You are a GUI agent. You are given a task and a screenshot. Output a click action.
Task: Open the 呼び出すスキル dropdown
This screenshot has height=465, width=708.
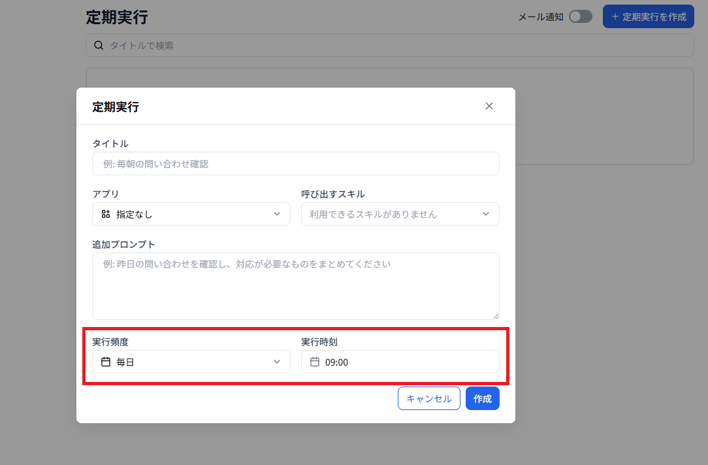[400, 214]
